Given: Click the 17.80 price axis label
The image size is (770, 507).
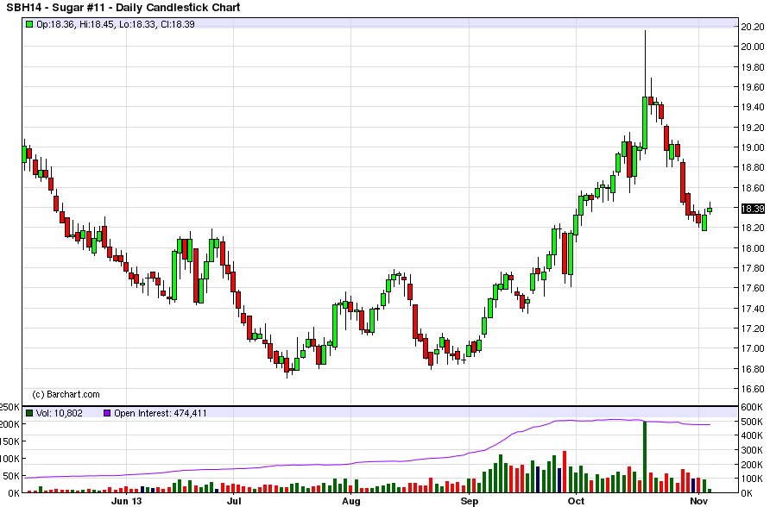Looking at the screenshot, I should 753,268.
